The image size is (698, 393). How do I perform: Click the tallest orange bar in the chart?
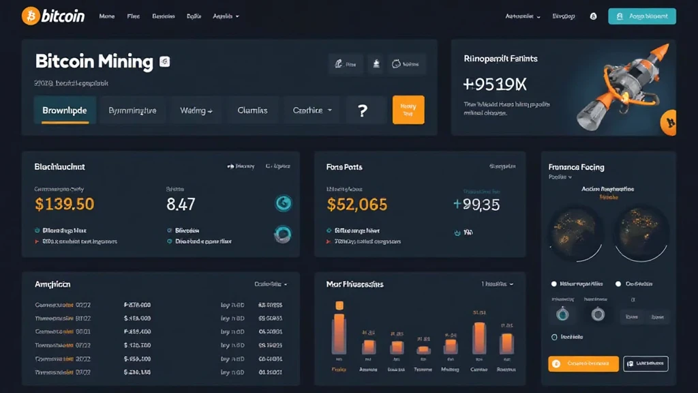point(339,334)
